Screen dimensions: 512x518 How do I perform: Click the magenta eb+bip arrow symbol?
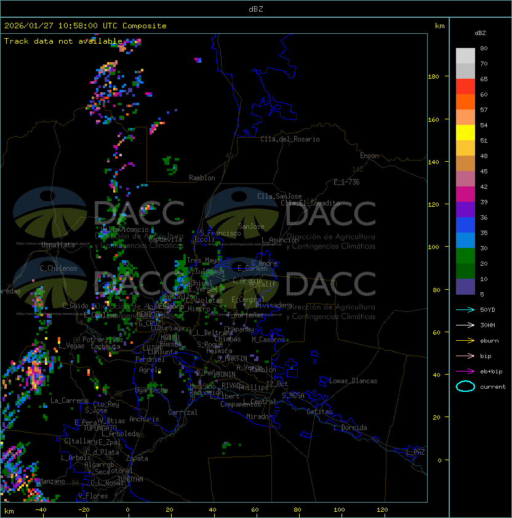pos(466,371)
